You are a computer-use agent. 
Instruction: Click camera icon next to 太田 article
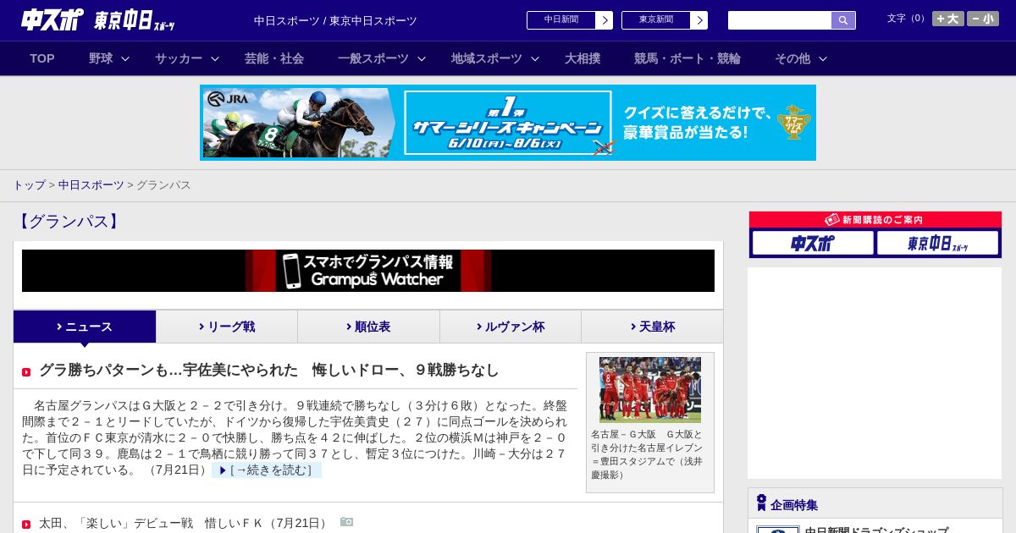[346, 522]
